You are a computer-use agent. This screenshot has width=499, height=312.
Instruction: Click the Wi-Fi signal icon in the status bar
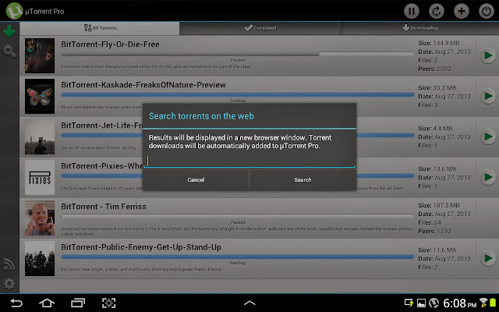(483, 303)
